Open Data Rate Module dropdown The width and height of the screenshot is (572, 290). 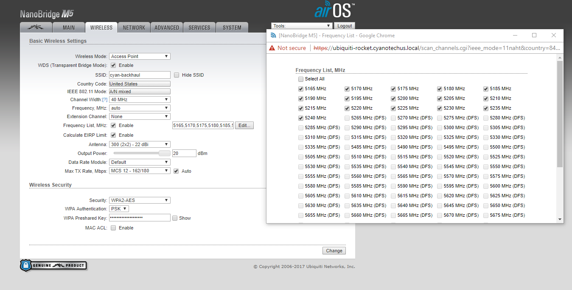coord(140,162)
